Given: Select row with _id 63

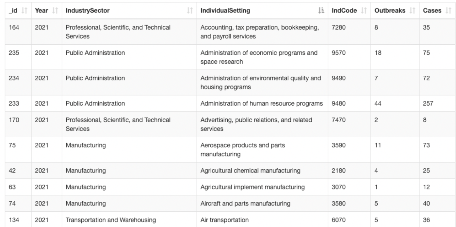Looking at the screenshot, I should point(228,187).
